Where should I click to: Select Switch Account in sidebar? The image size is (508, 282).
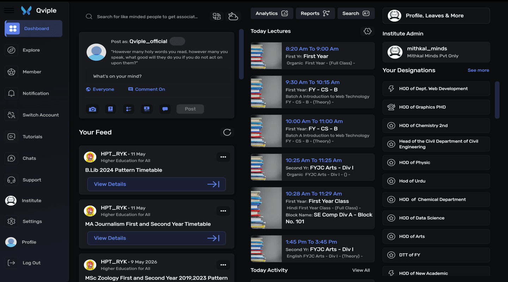(41, 115)
